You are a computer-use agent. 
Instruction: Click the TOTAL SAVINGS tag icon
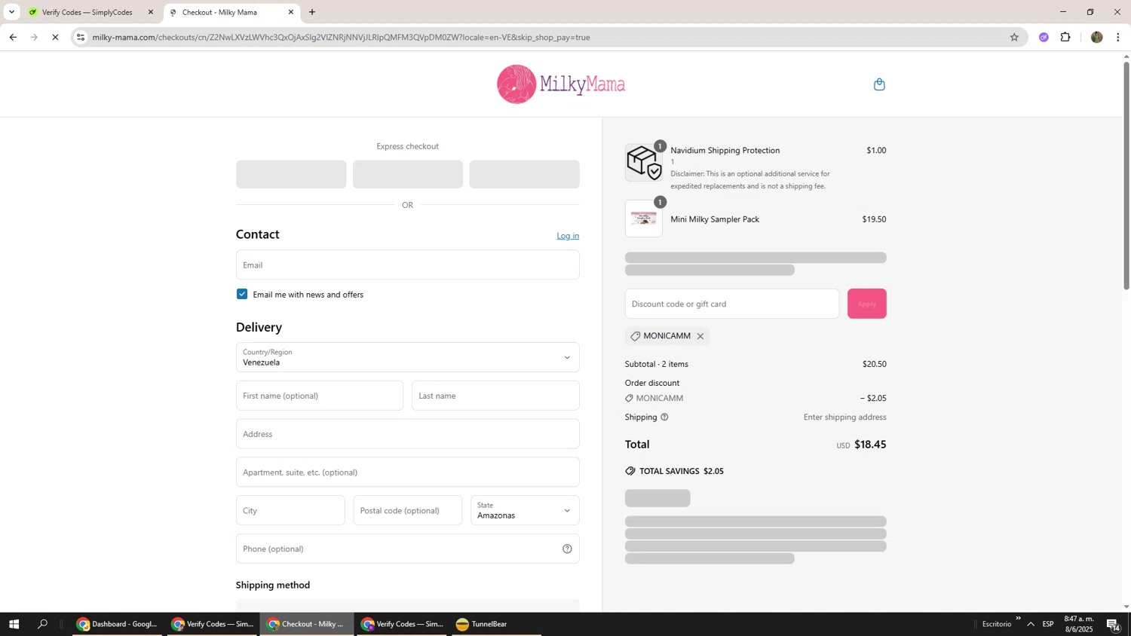(630, 471)
